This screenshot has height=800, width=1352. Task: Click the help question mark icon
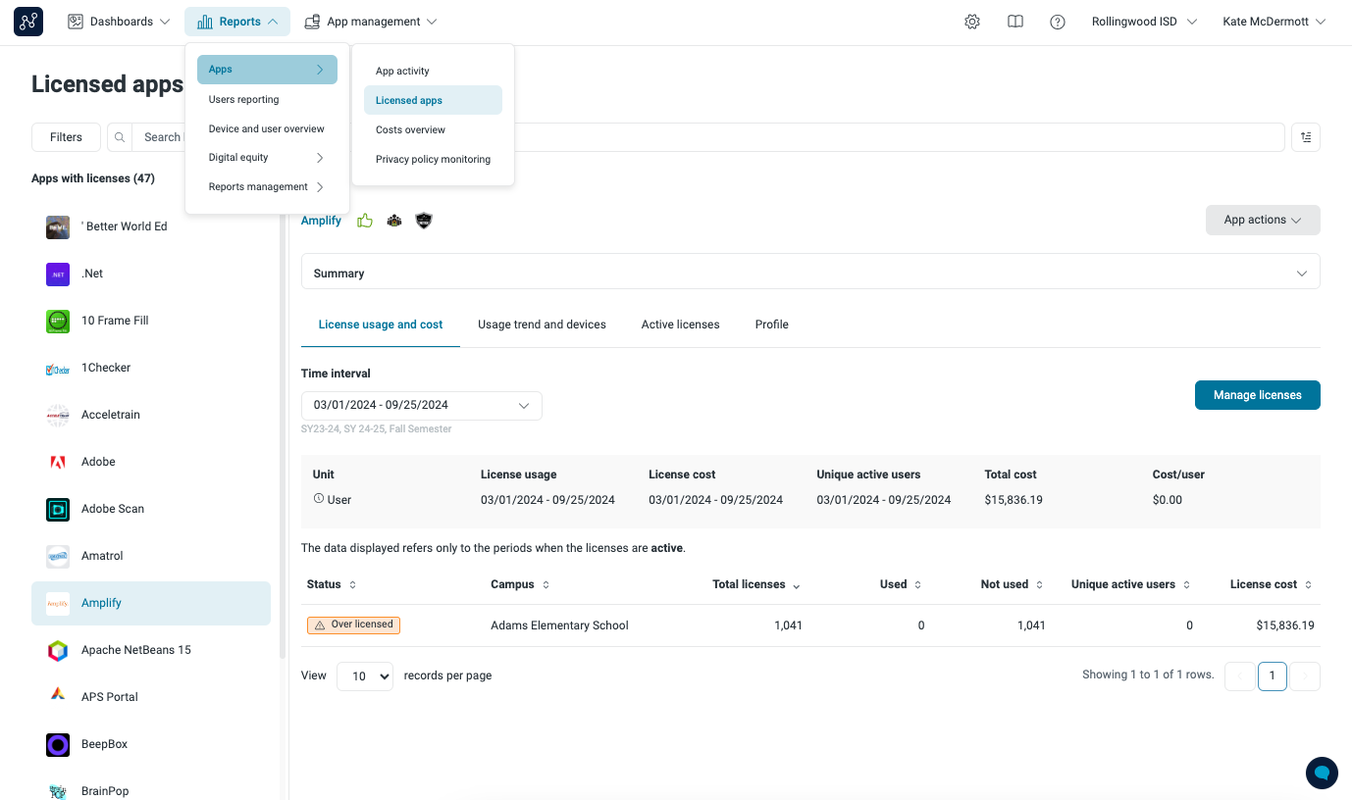tap(1058, 22)
